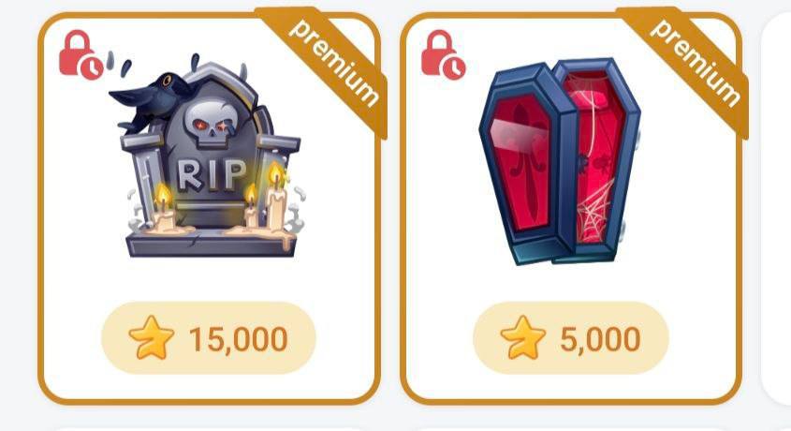The width and height of the screenshot is (791, 431).
Task: Select the red vampire coffin sticker image
Action: (x=560, y=161)
